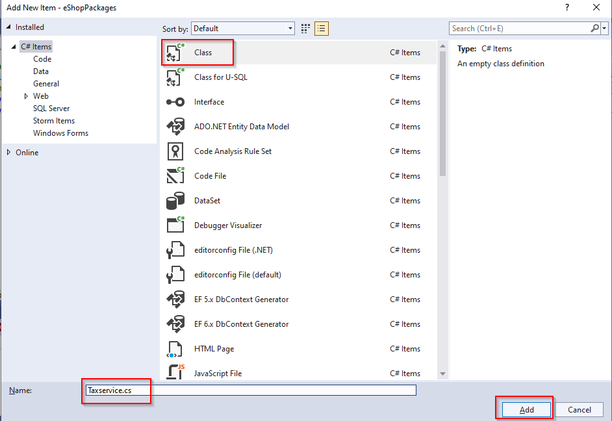Select the C# Items category label

[x=36, y=46]
